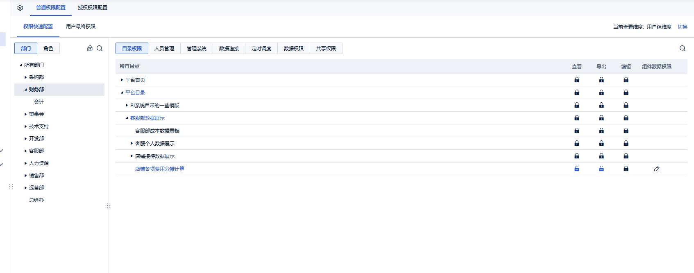
Task: Switch to 普通权限配置 tab
Action: tap(51, 8)
